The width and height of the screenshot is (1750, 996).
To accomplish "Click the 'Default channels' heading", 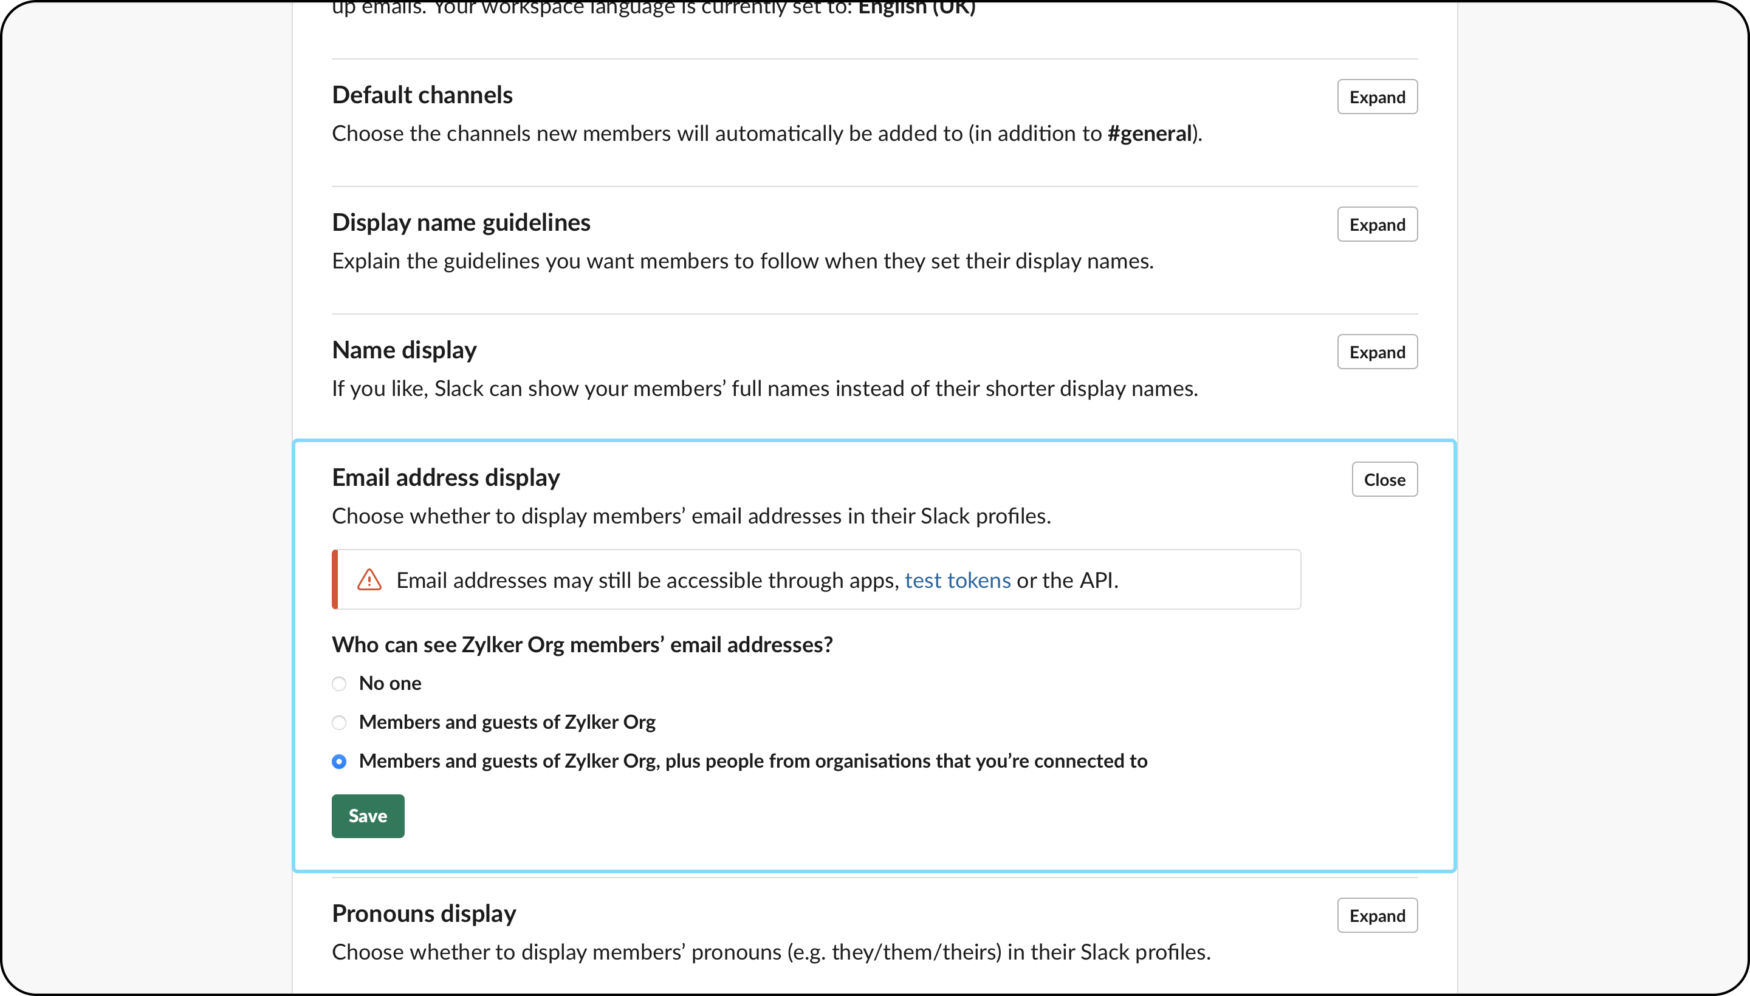I will pos(422,95).
